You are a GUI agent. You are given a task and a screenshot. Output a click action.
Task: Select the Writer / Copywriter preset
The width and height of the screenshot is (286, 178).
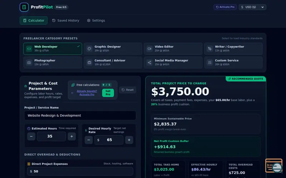(x=233, y=49)
